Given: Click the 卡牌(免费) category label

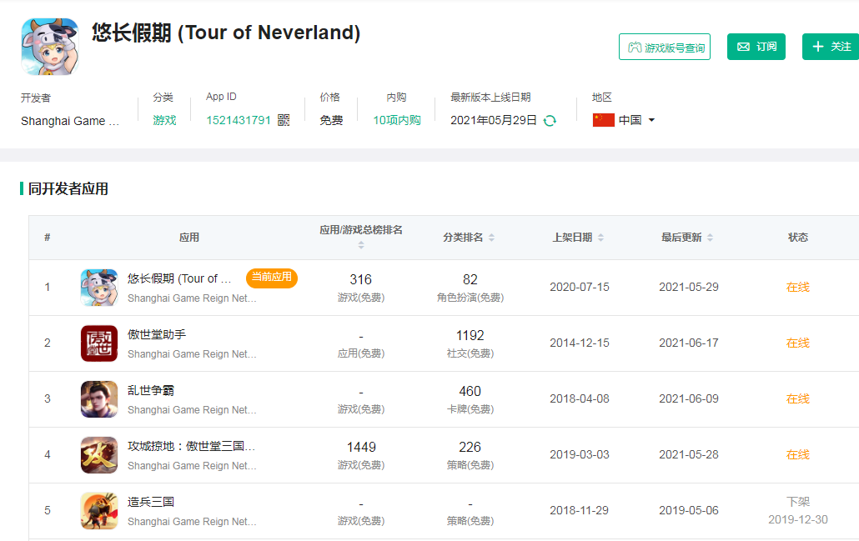Looking at the screenshot, I should pyautogui.click(x=470, y=409).
